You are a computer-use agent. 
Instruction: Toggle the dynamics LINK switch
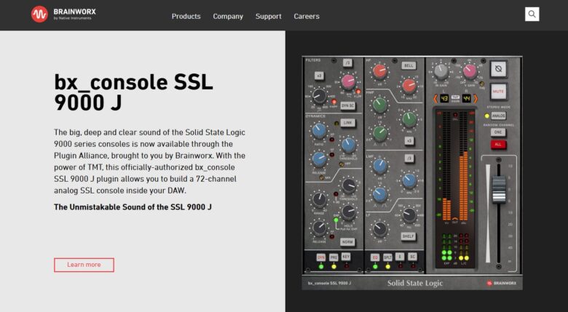tap(348, 122)
